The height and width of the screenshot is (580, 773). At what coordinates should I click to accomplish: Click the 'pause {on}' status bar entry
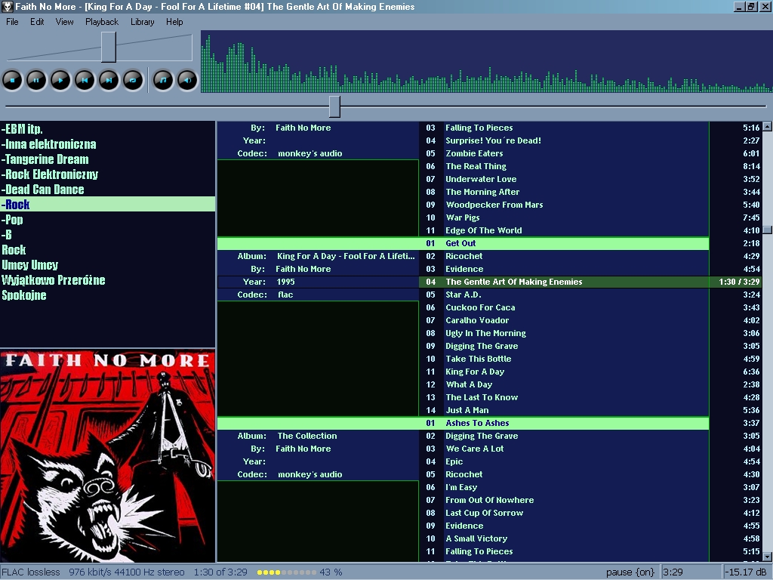630,572
